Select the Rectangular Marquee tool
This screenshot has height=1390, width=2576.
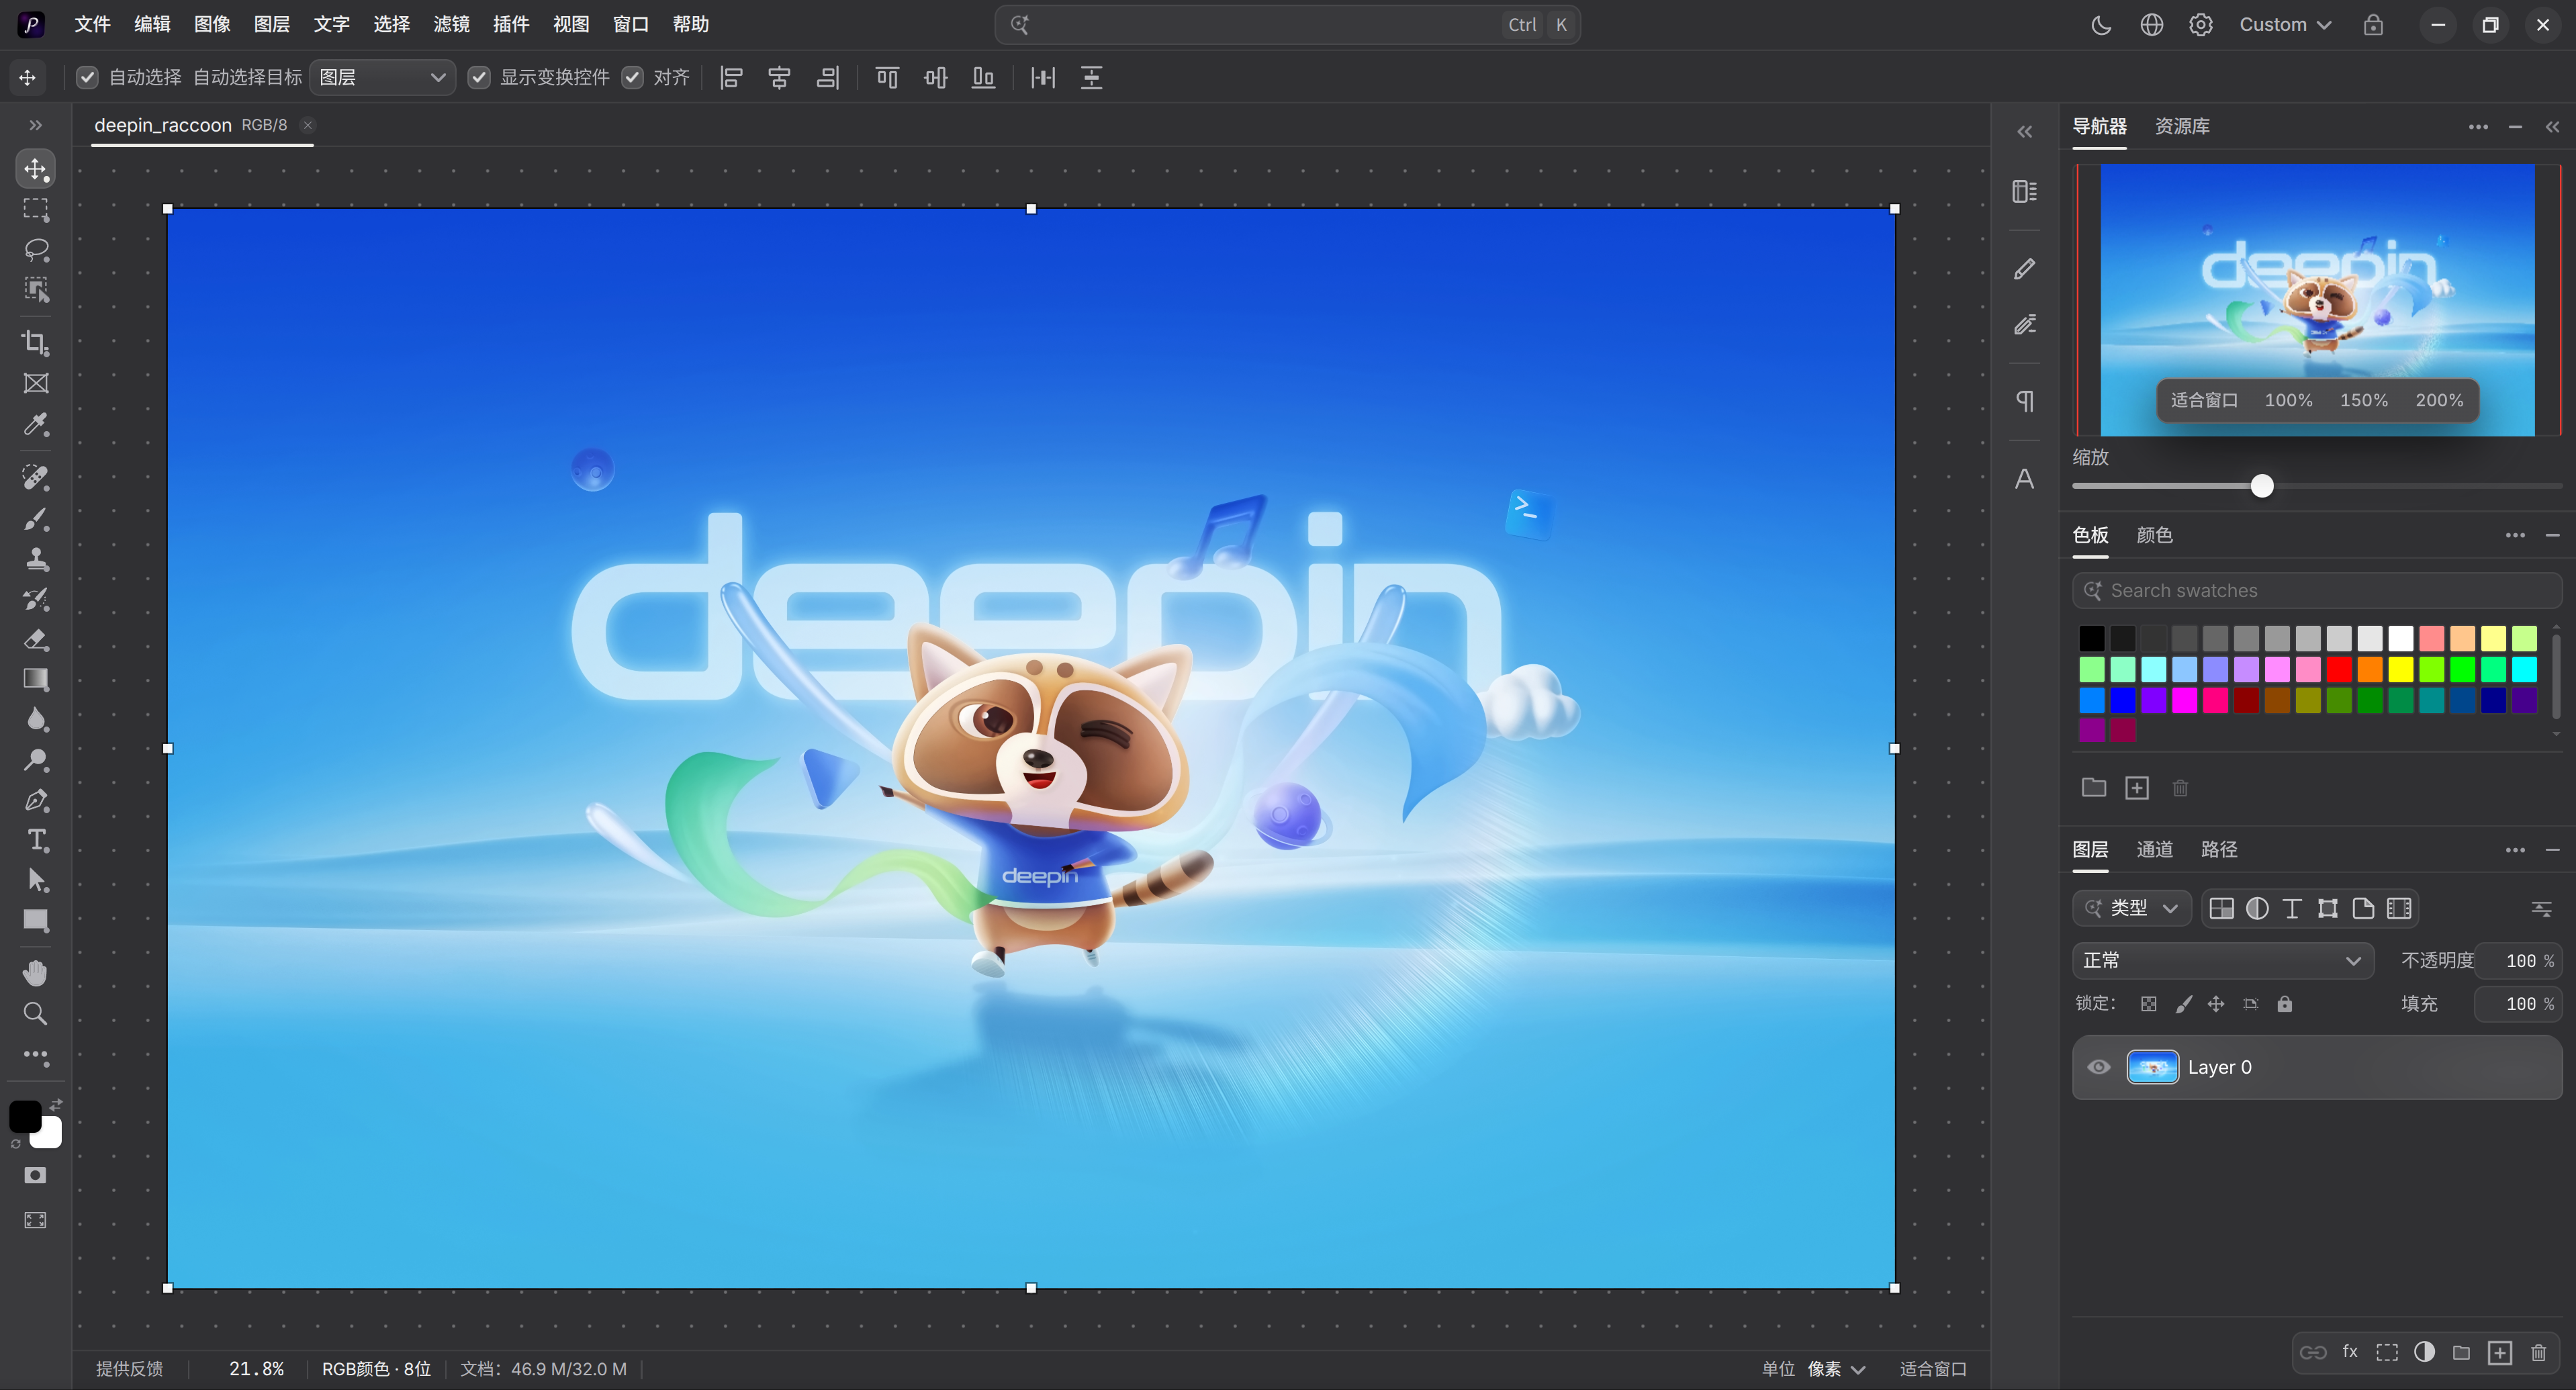tap(36, 209)
